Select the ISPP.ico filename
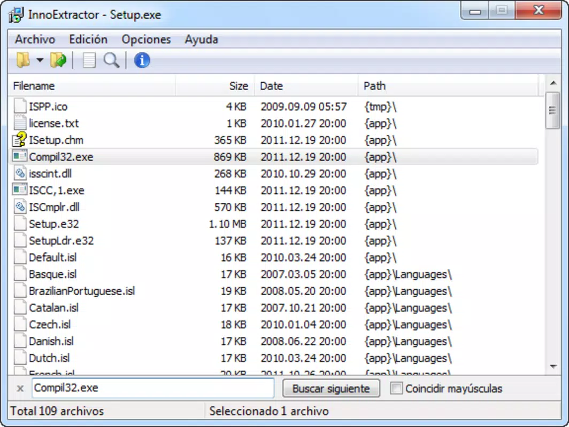 pos(48,106)
